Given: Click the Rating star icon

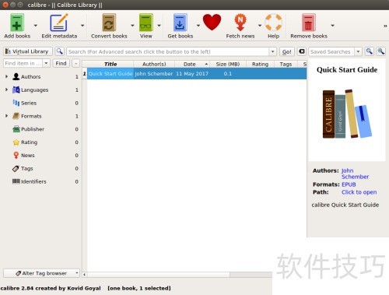Looking at the screenshot, I should pos(16,142).
